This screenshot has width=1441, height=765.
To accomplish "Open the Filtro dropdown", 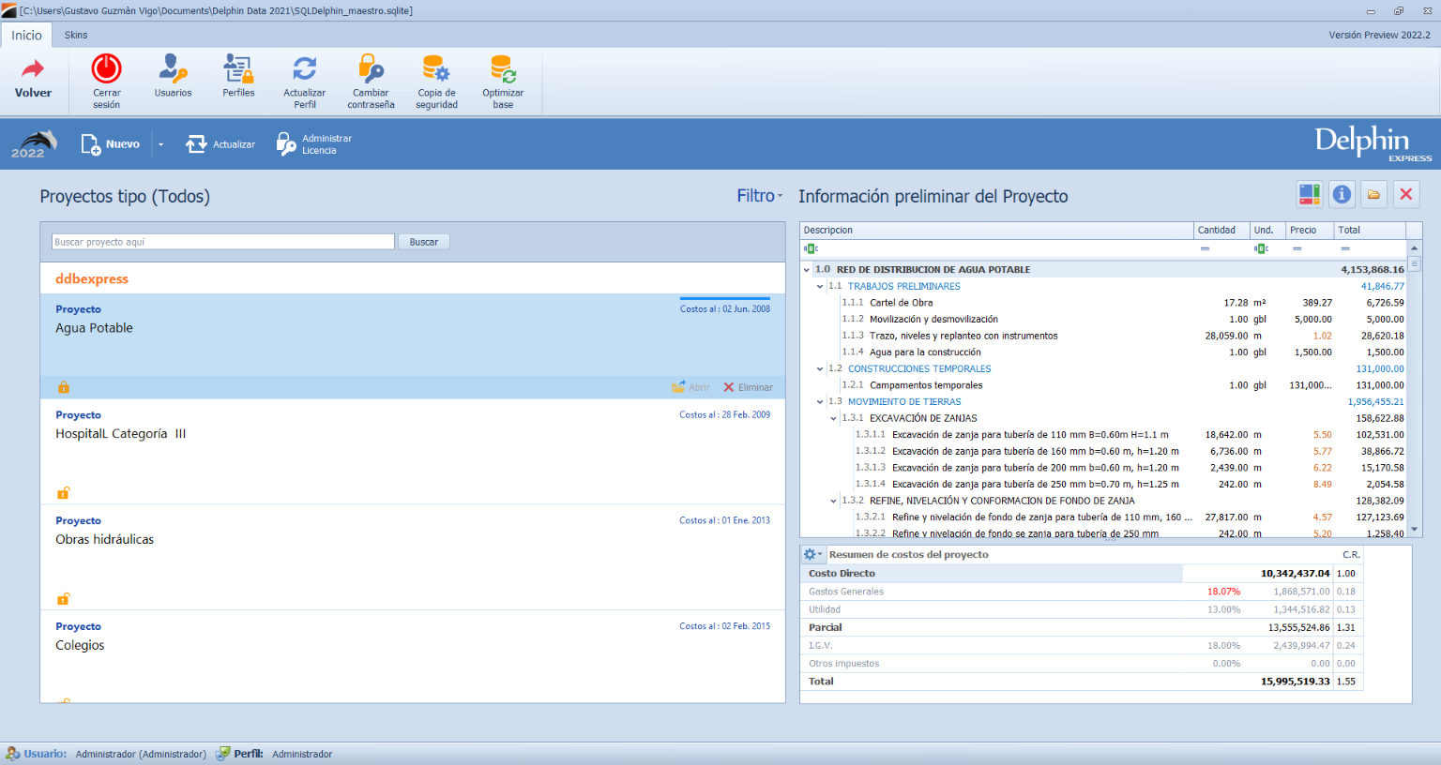I will pos(759,196).
